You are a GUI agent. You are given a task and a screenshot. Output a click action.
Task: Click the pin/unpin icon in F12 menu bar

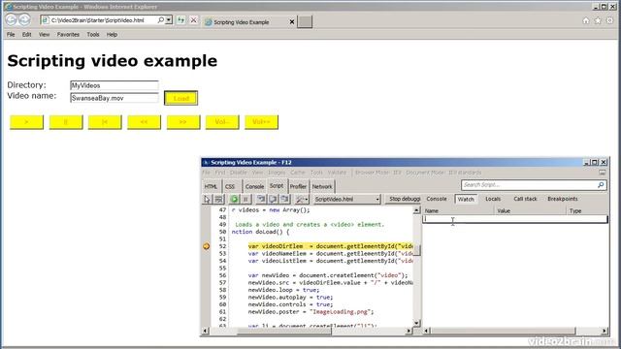(x=603, y=173)
